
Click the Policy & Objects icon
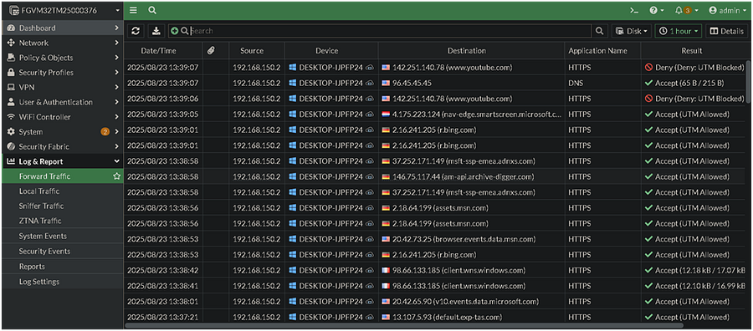pos(11,58)
